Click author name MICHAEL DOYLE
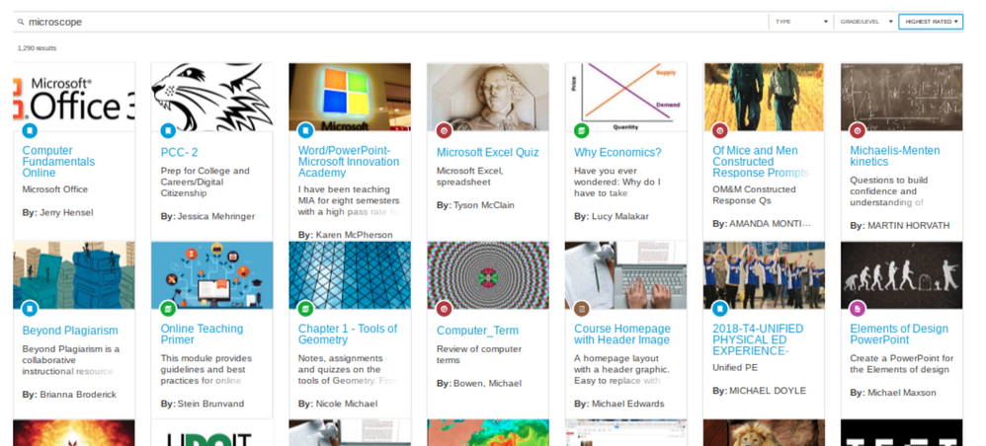This screenshot has width=986, height=446. 768,391
